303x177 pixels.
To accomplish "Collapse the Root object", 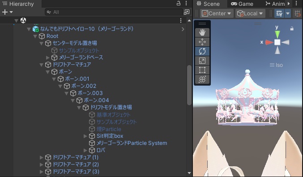I will (35, 36).
